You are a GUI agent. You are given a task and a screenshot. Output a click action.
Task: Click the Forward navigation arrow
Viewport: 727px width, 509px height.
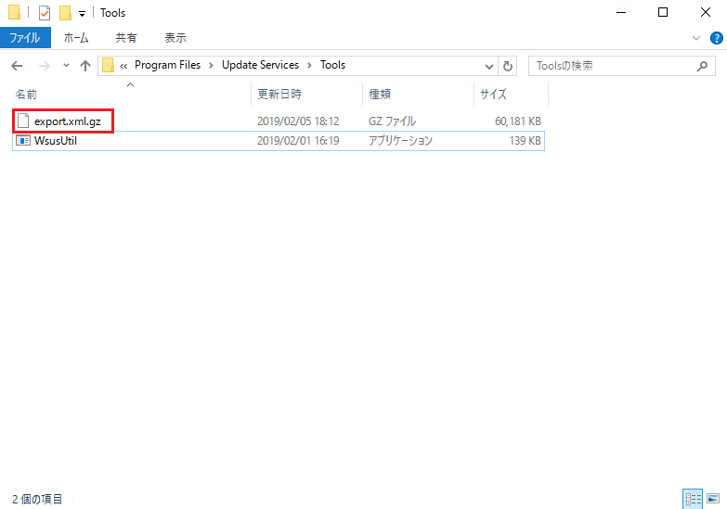pos(43,66)
